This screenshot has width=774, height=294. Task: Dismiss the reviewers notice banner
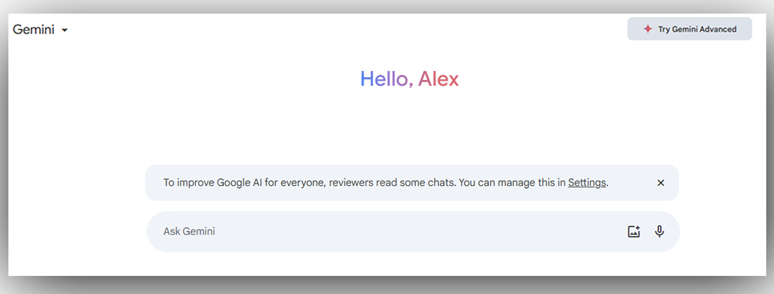click(660, 182)
